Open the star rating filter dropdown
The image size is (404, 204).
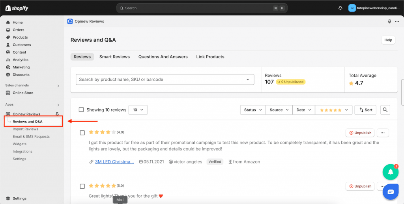click(x=333, y=110)
